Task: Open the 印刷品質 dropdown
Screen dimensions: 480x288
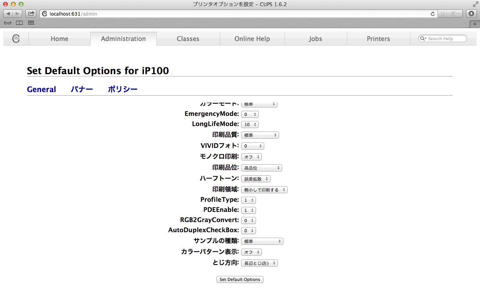Action: pyautogui.click(x=260, y=135)
